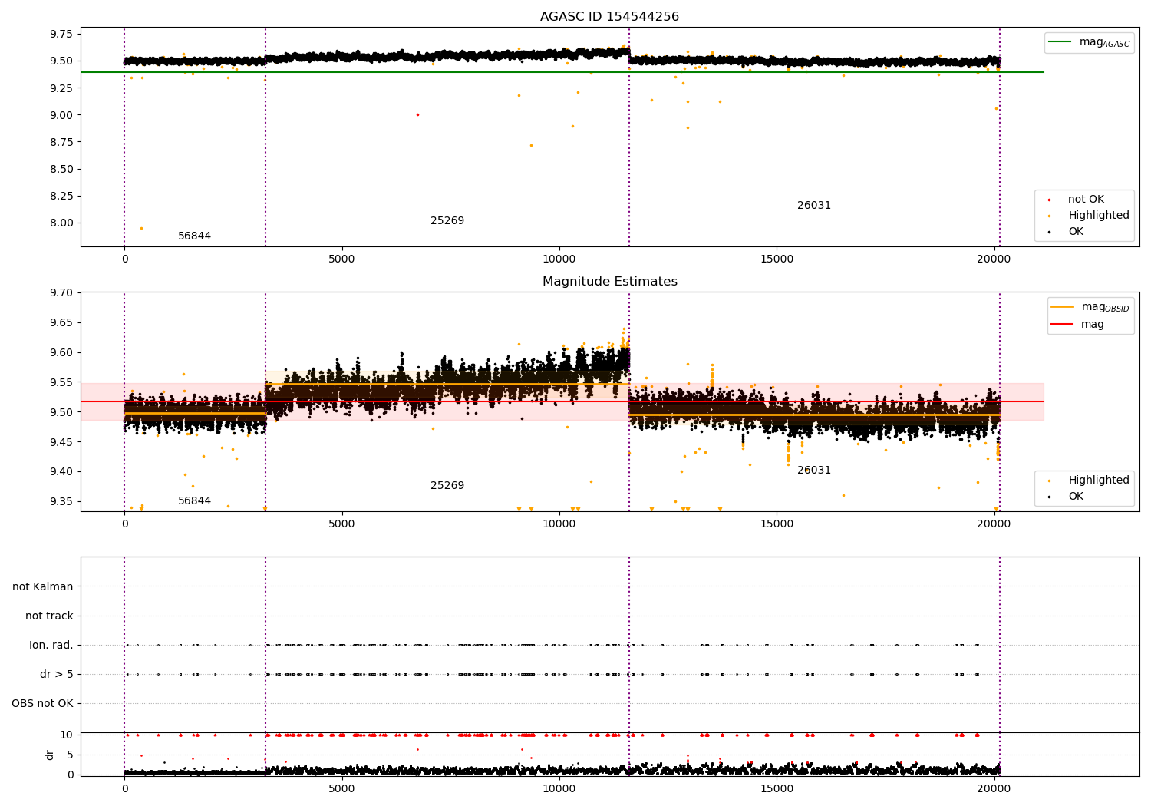Click 26031 in the Magnitude Estimates panel

pos(814,471)
